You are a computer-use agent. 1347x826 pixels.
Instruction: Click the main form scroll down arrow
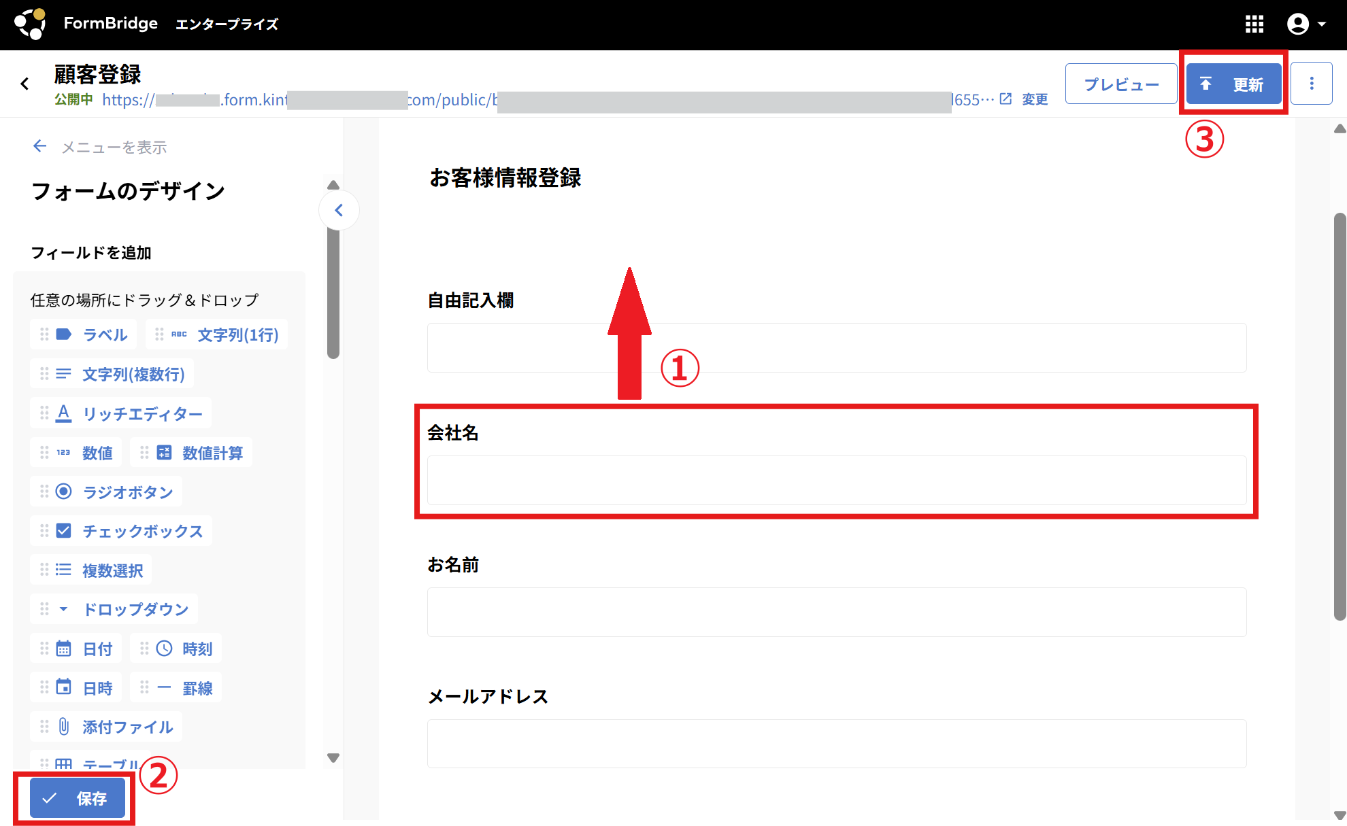coord(1340,814)
